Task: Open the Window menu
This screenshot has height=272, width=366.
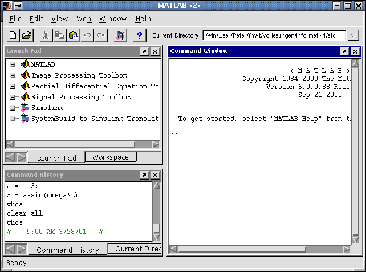Action: coord(113,19)
